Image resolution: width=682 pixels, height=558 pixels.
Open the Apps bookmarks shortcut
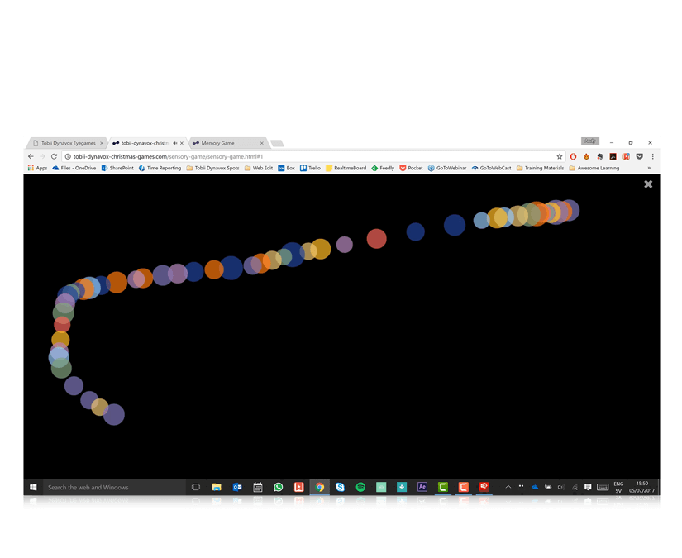(37, 168)
